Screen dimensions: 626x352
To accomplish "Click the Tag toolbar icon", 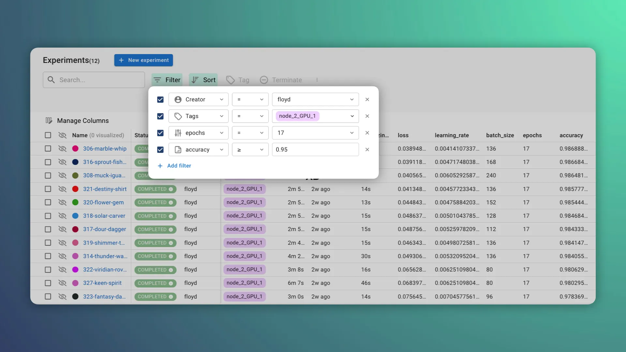I will click(x=231, y=80).
